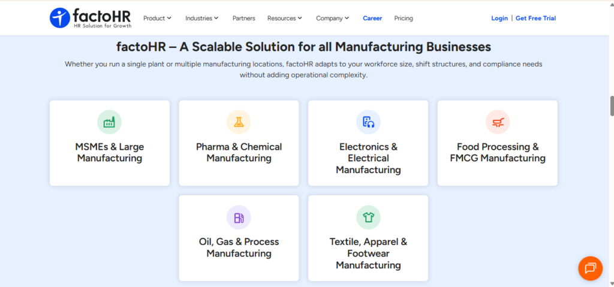The height and width of the screenshot is (287, 614).
Task: Open the Pricing menu item
Action: pos(404,18)
